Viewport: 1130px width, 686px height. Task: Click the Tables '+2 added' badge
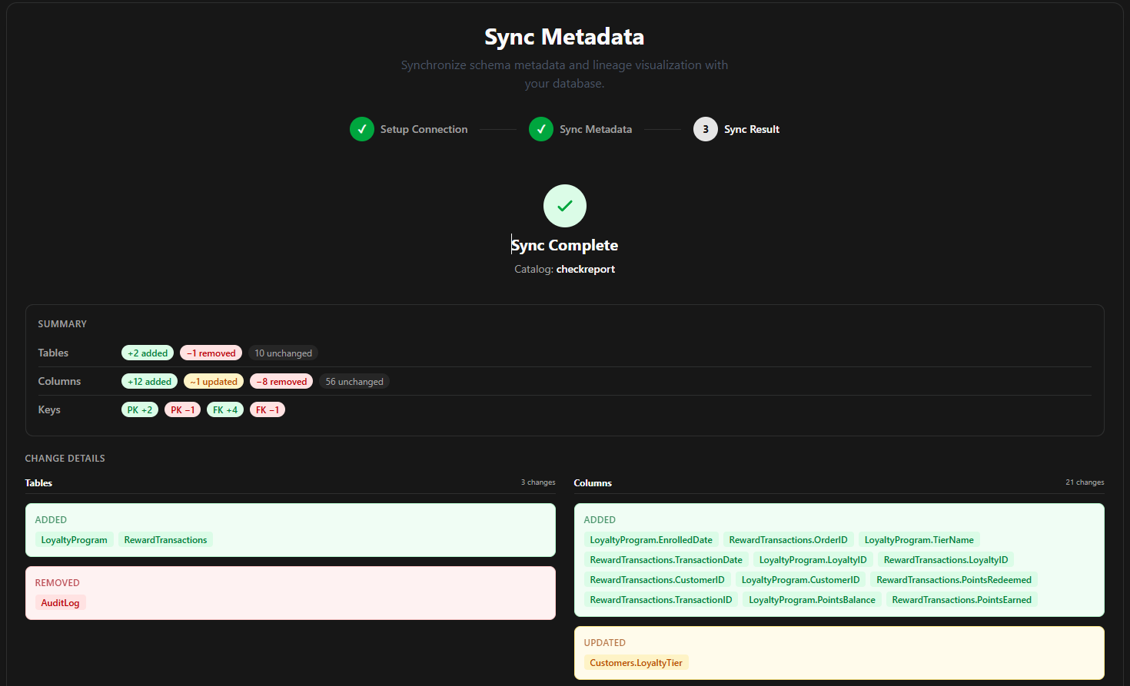(x=148, y=353)
